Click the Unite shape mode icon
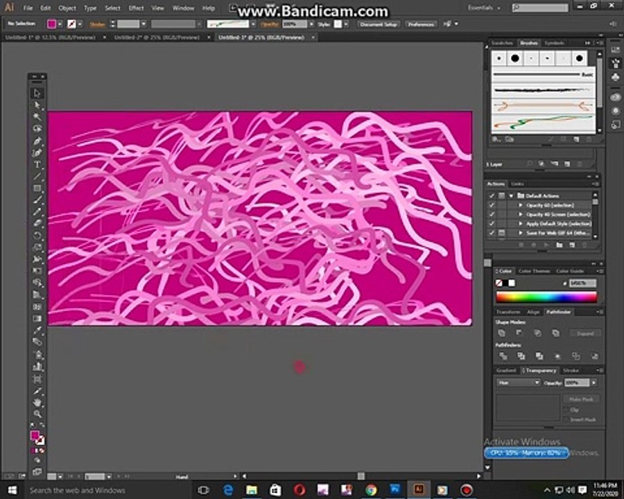This screenshot has height=499, width=624. point(501,333)
